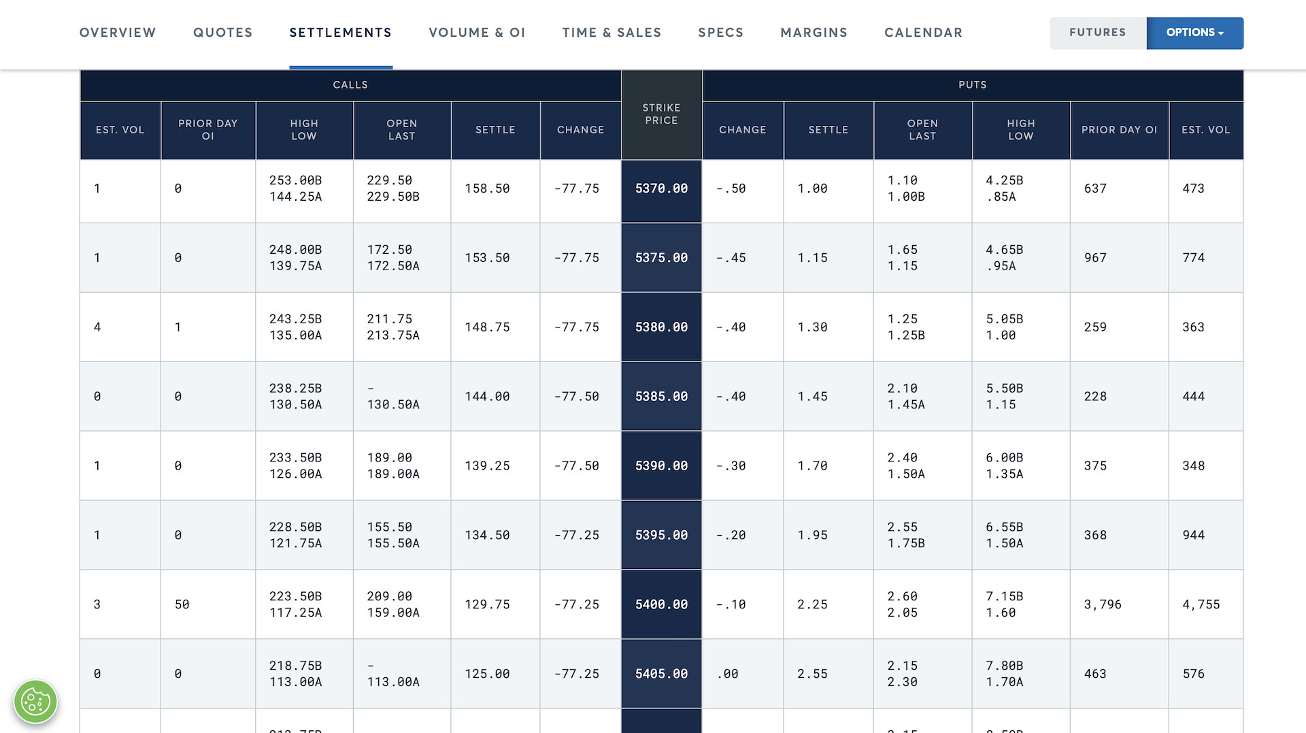Click calls settle value 125.00
Screen dimensions: 1306x733
coord(487,674)
